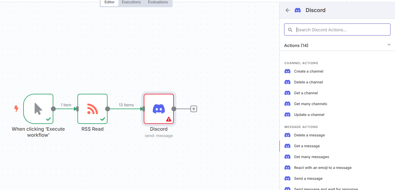
Task: Click Discord icon beside Create a channel
Action: [x=287, y=71]
